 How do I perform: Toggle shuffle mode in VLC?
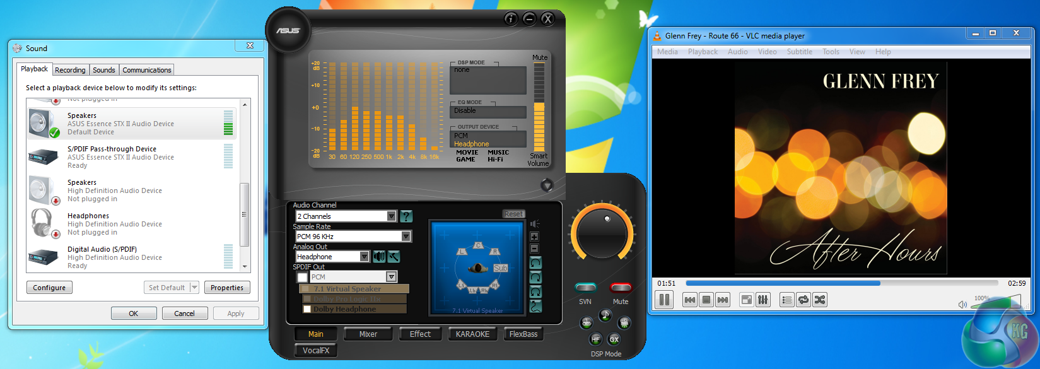pos(820,300)
